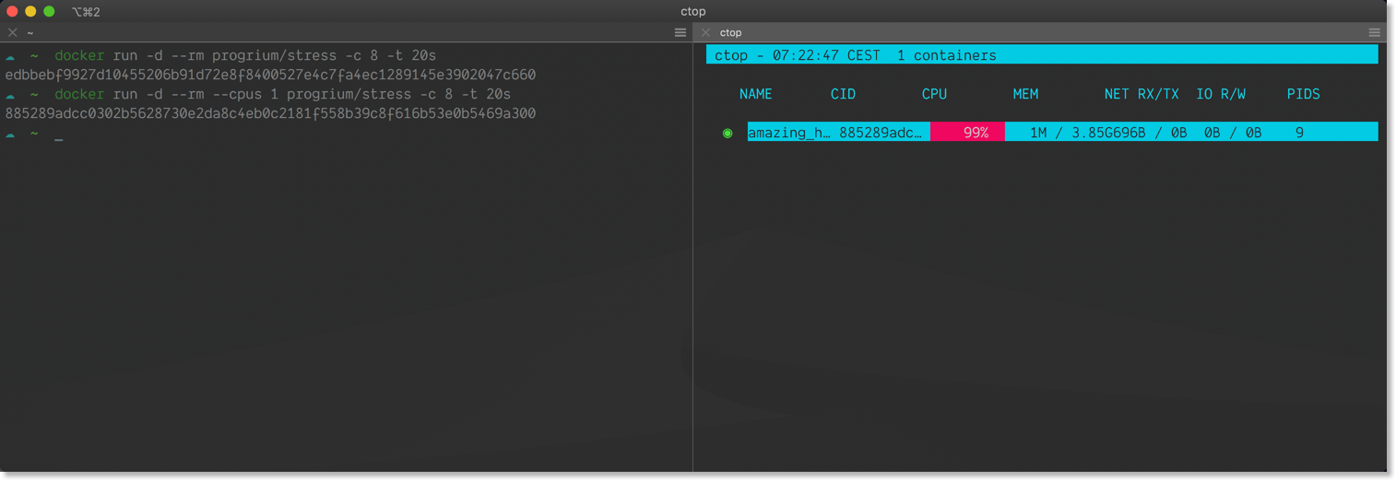This screenshot has width=1396, height=481.
Task: Click the ctop header status bar
Action: 1042,55
